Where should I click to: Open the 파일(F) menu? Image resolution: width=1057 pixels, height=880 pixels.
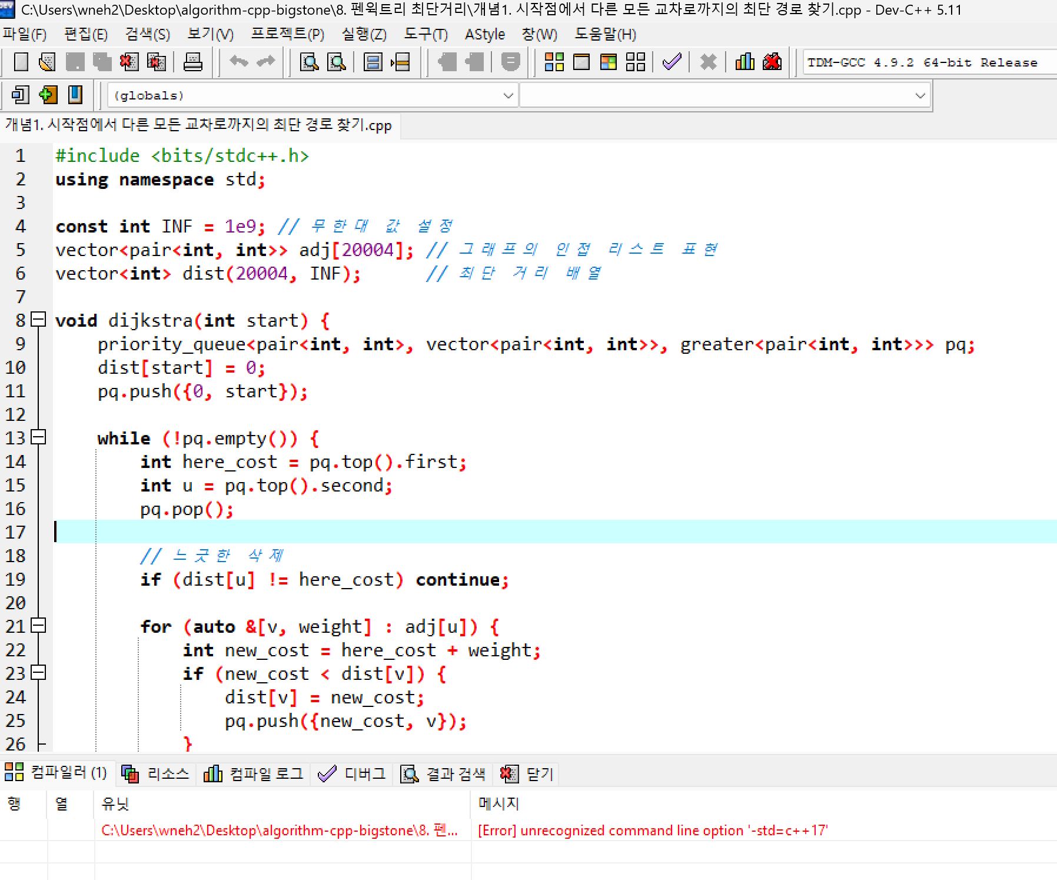(25, 34)
